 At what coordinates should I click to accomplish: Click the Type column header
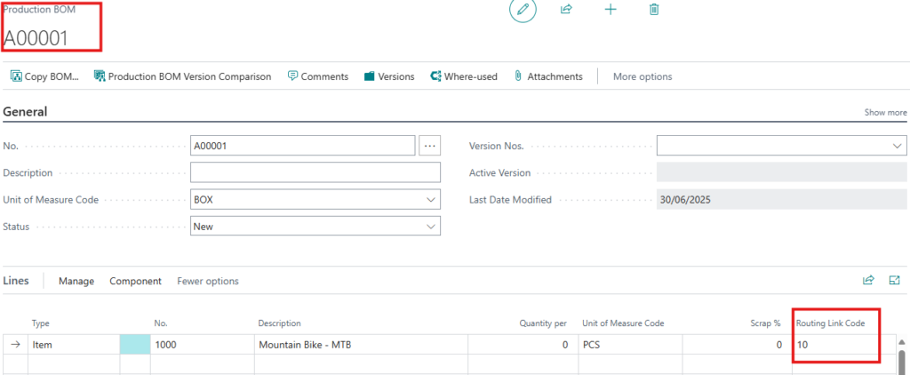(41, 323)
